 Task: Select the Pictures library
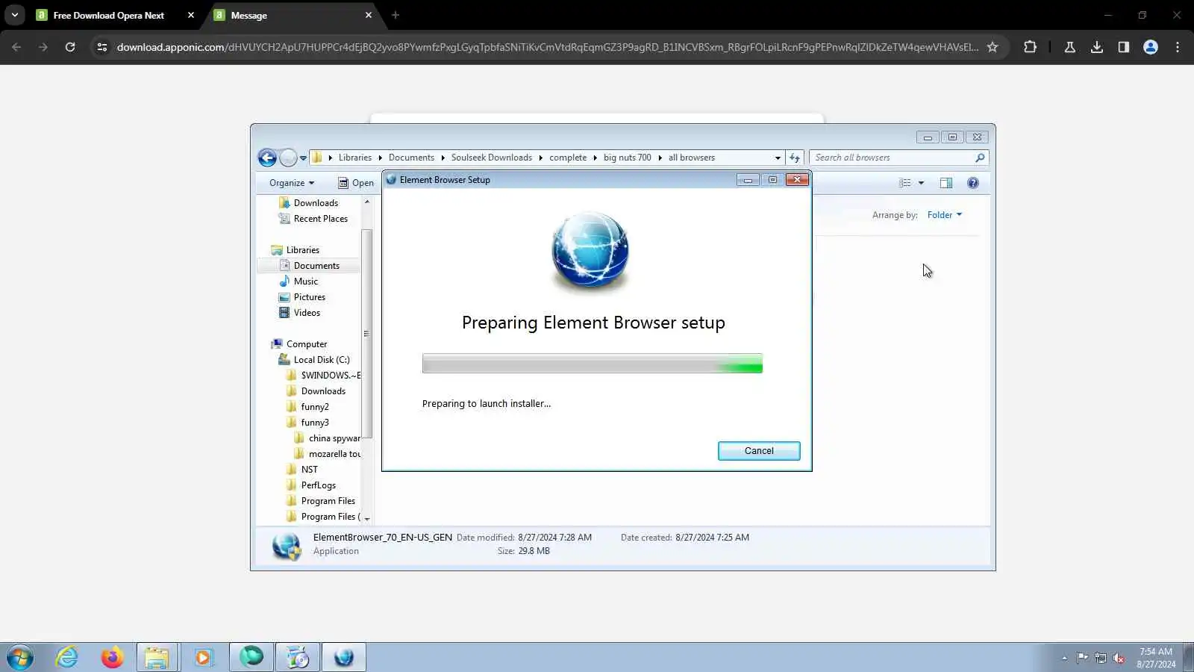tap(310, 297)
